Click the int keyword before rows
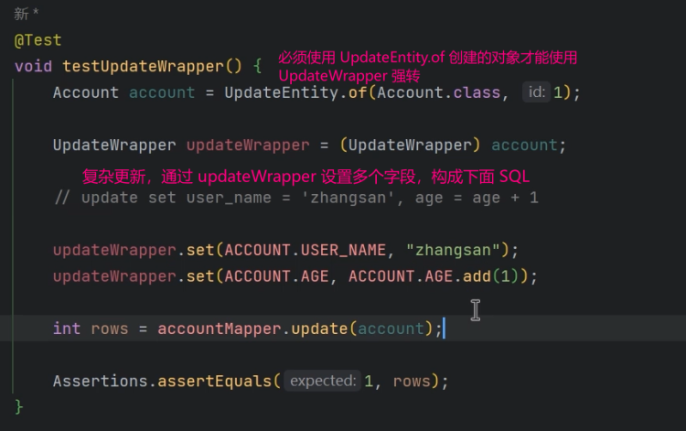Screen dimensions: 686x431 click(67, 329)
